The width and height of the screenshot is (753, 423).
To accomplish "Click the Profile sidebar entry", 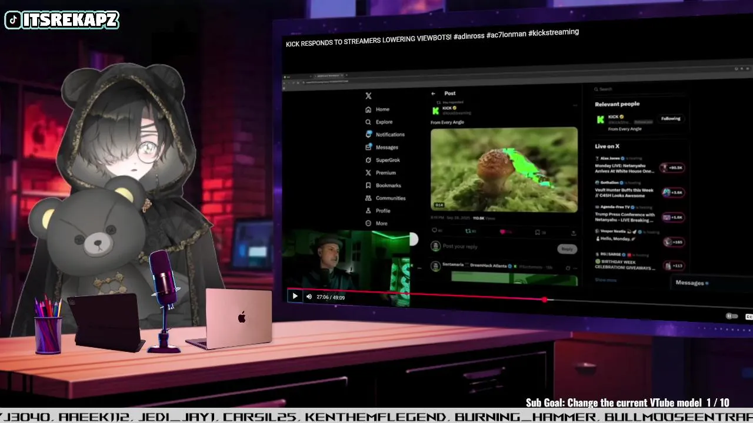I will (x=378, y=211).
